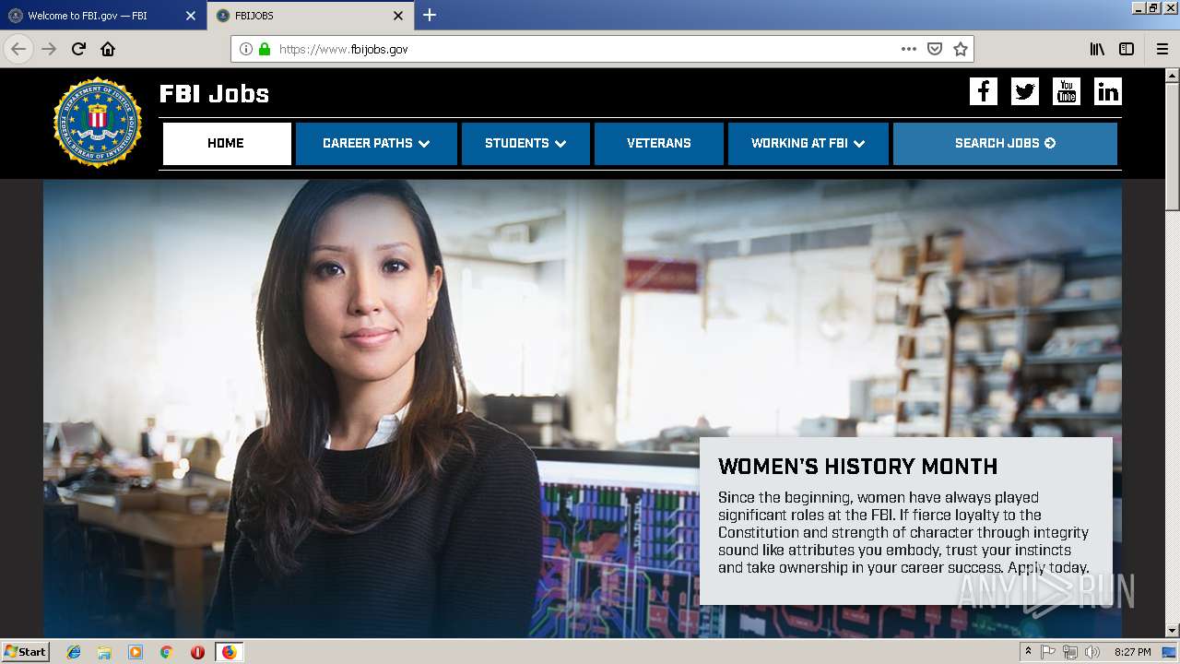The width and height of the screenshot is (1180, 664).
Task: Close the Welcome to FBI.gov tab
Action: 191,16
